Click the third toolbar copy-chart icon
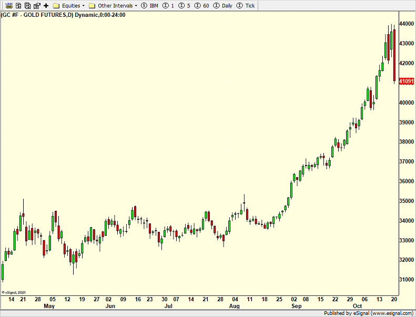This screenshot has width=416, height=317. (27, 5)
